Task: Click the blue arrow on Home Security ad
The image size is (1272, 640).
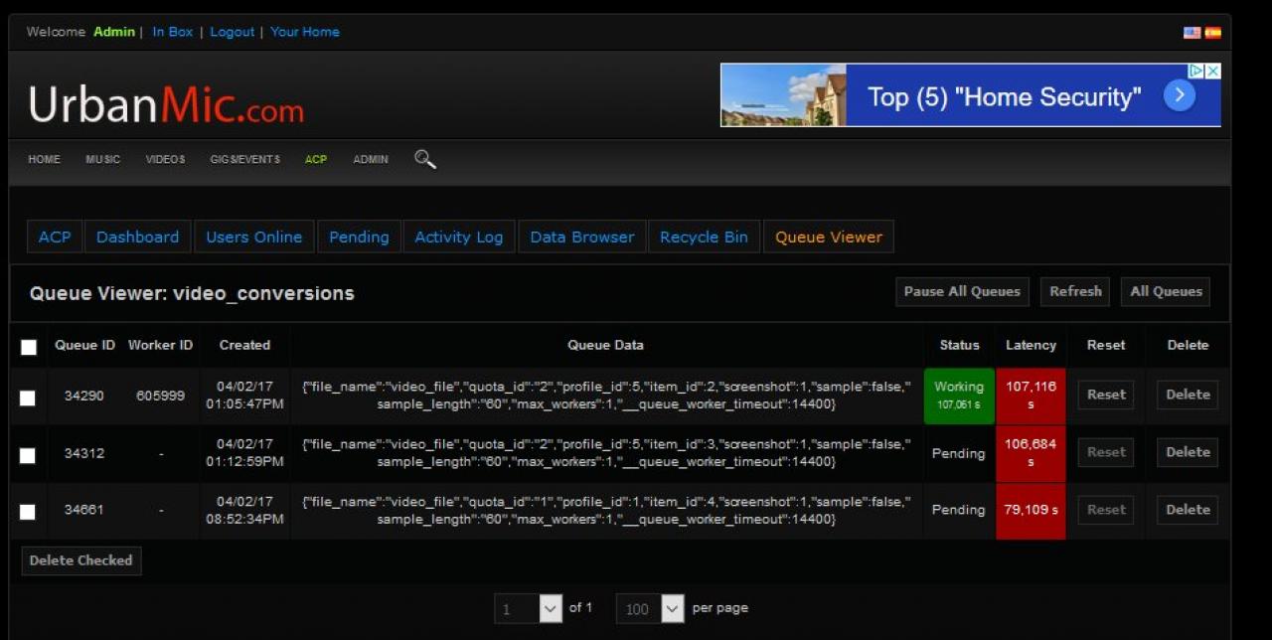Action: coord(1179,95)
